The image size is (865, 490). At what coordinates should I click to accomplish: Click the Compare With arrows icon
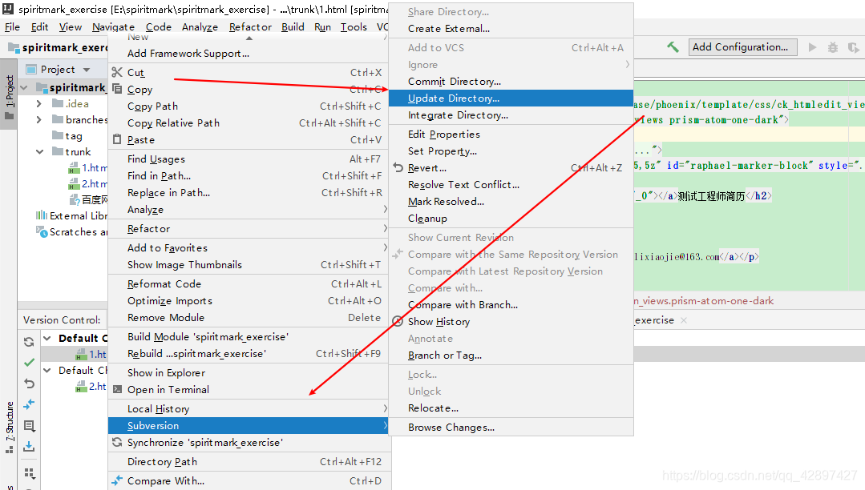(x=117, y=480)
